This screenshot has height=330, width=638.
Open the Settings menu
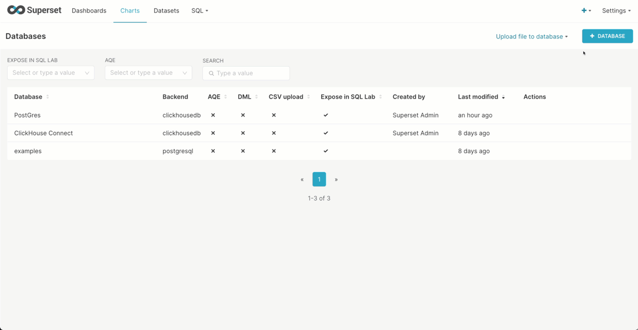point(616,11)
